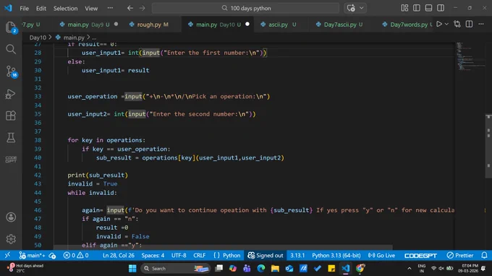Show more menu items via ellipsis
492x276 pixels.
(x=110, y=8)
